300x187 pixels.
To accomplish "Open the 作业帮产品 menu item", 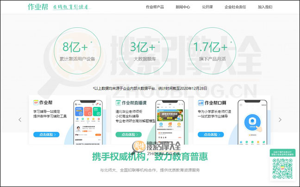I will tap(155, 7).
